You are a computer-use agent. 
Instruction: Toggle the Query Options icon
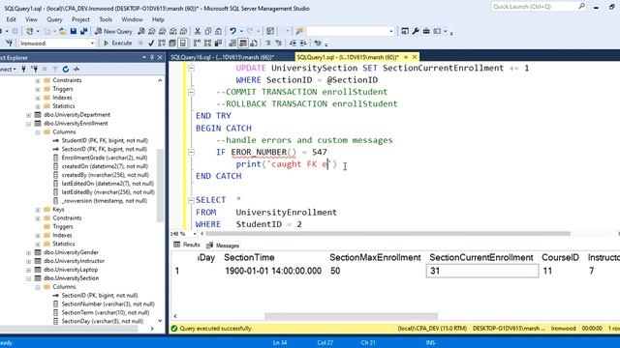172,43
